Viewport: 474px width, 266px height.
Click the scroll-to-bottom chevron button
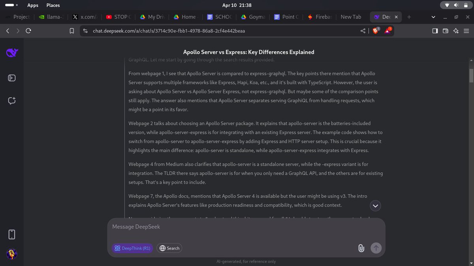coord(376,206)
